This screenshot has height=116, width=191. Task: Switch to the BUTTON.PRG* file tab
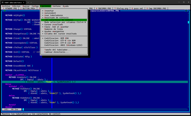pos(28,9)
